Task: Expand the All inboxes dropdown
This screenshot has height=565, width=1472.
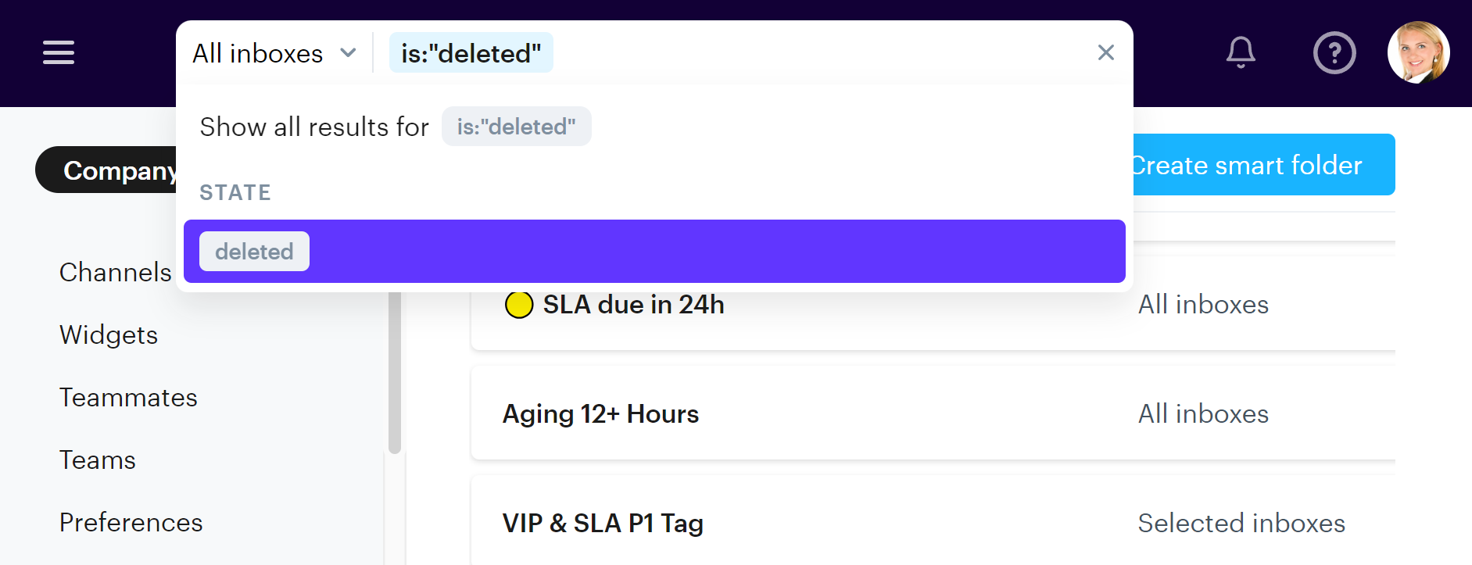Action: 274,53
